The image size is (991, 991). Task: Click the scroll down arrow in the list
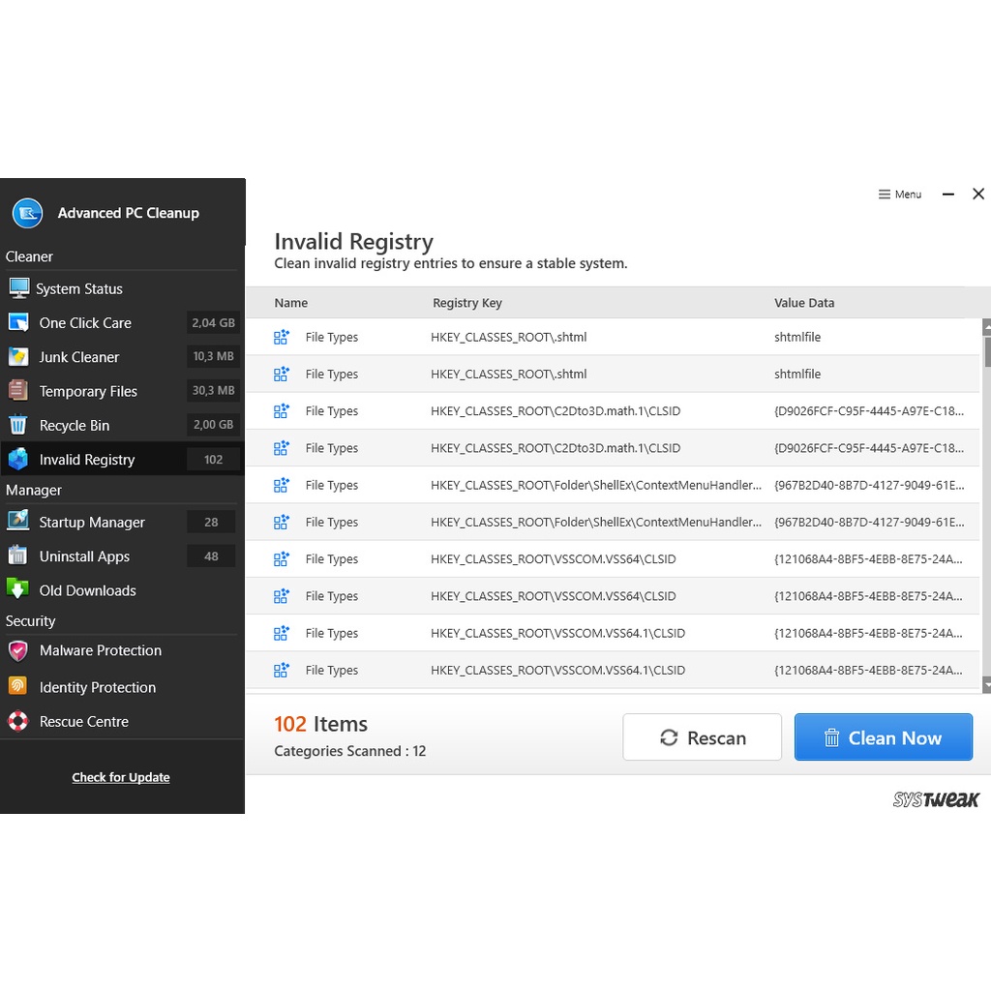(x=986, y=684)
